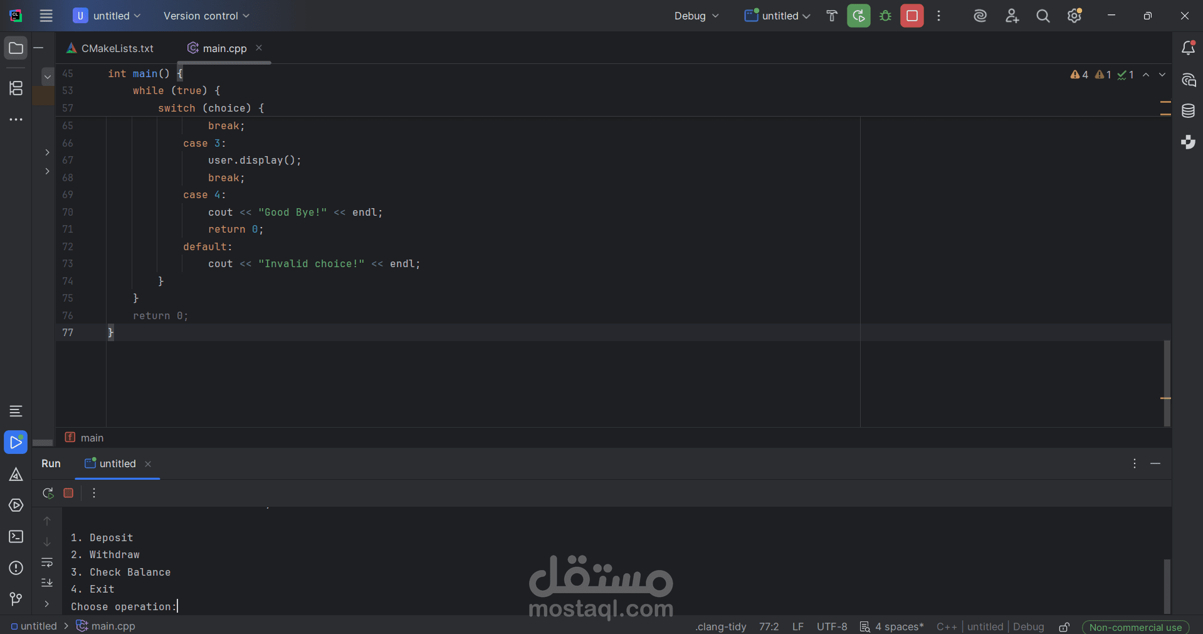Open the Terminal tool window
1203x634 pixels.
16,536
